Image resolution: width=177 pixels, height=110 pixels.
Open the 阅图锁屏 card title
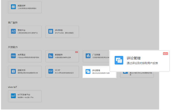pyautogui.click(x=21, y=6)
